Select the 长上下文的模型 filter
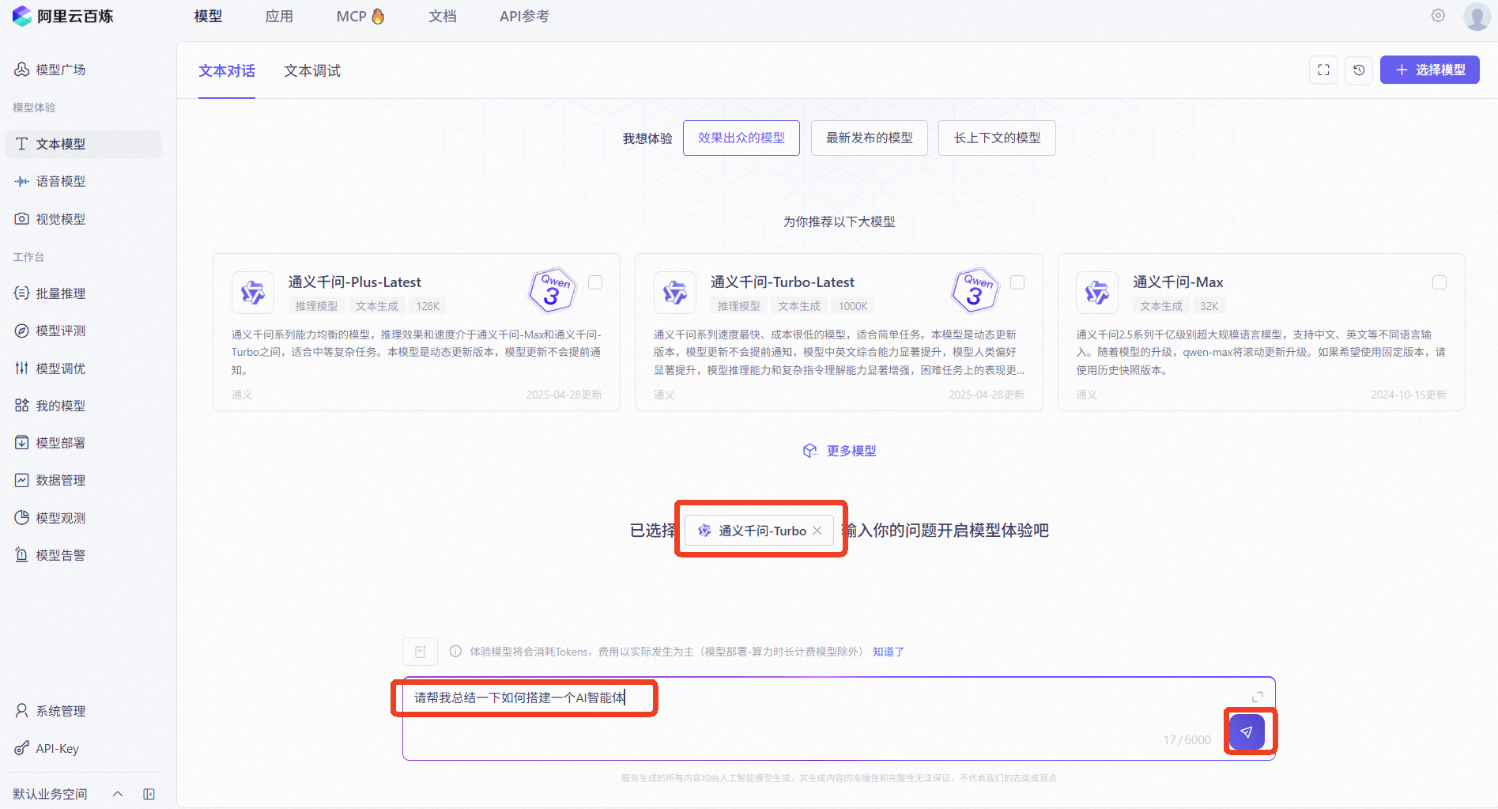Image resolution: width=1498 pixels, height=809 pixels. (x=997, y=138)
